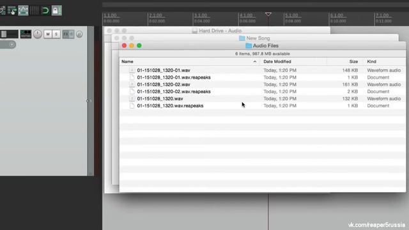The width and height of the screenshot is (409, 230).
Task: Toggle the grid lines toolbar icon
Action: [x=34, y=10]
